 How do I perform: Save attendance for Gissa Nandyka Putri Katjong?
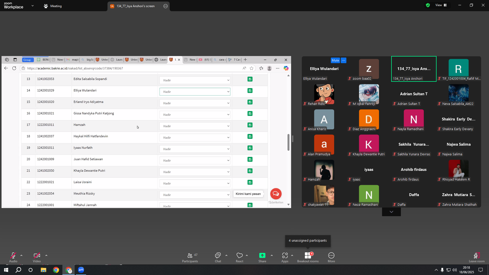[x=250, y=114]
